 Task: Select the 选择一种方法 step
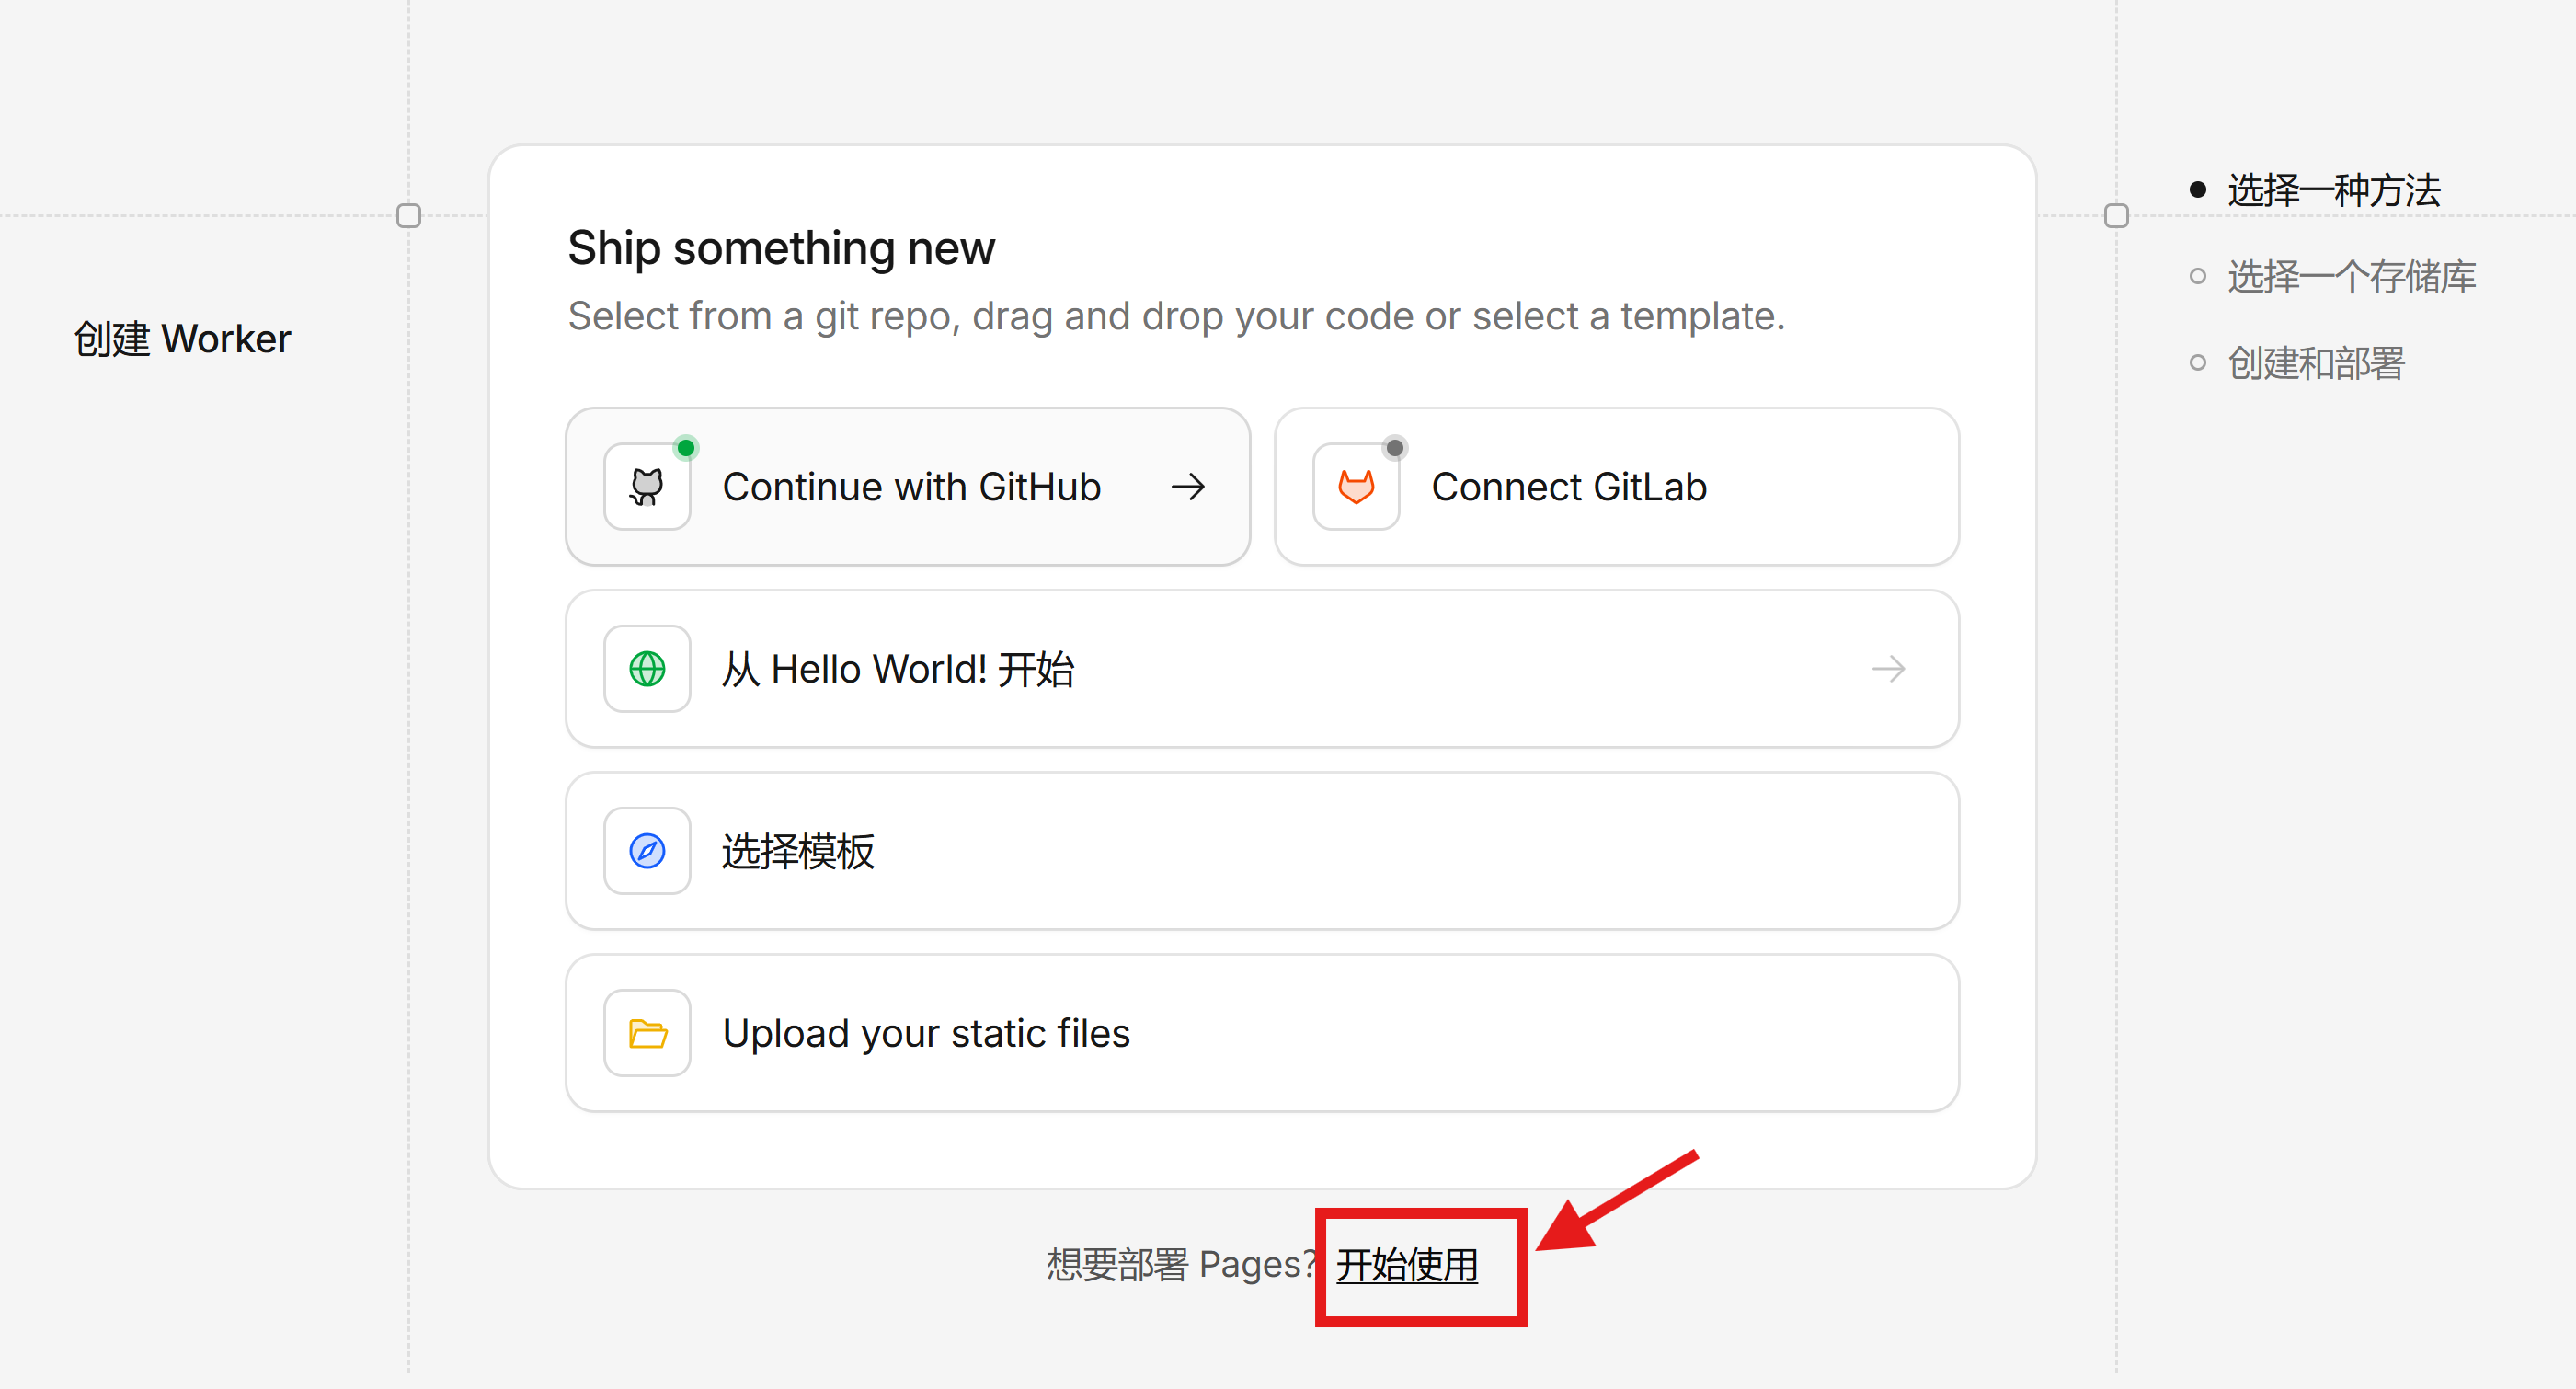point(2334,190)
